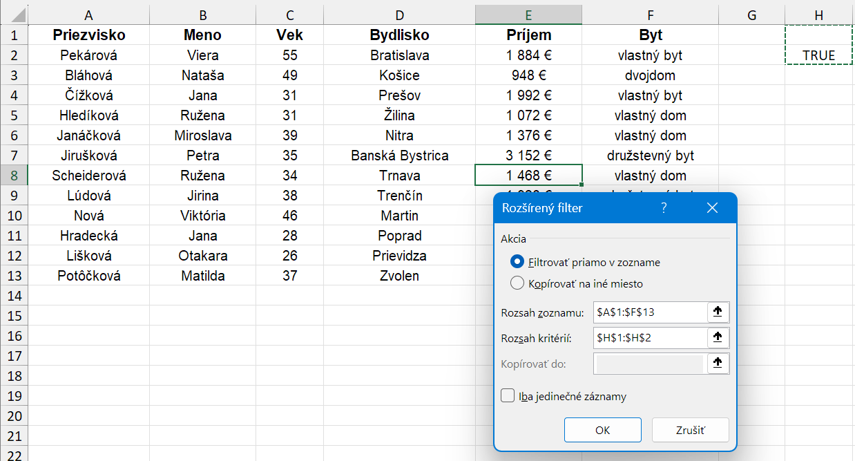Select the TRUE cell in column H
Viewport: 855px width, 461px height.
click(819, 55)
